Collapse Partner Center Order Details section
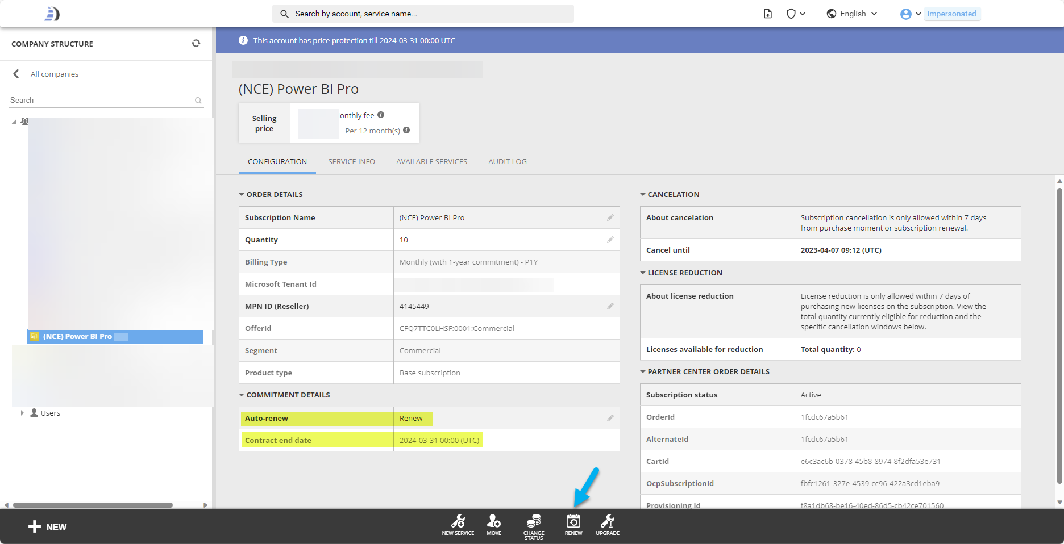 click(x=643, y=371)
